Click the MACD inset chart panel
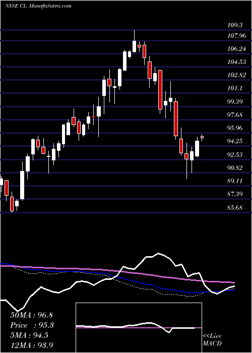The width and height of the screenshot is (252, 353). (x=139, y=328)
